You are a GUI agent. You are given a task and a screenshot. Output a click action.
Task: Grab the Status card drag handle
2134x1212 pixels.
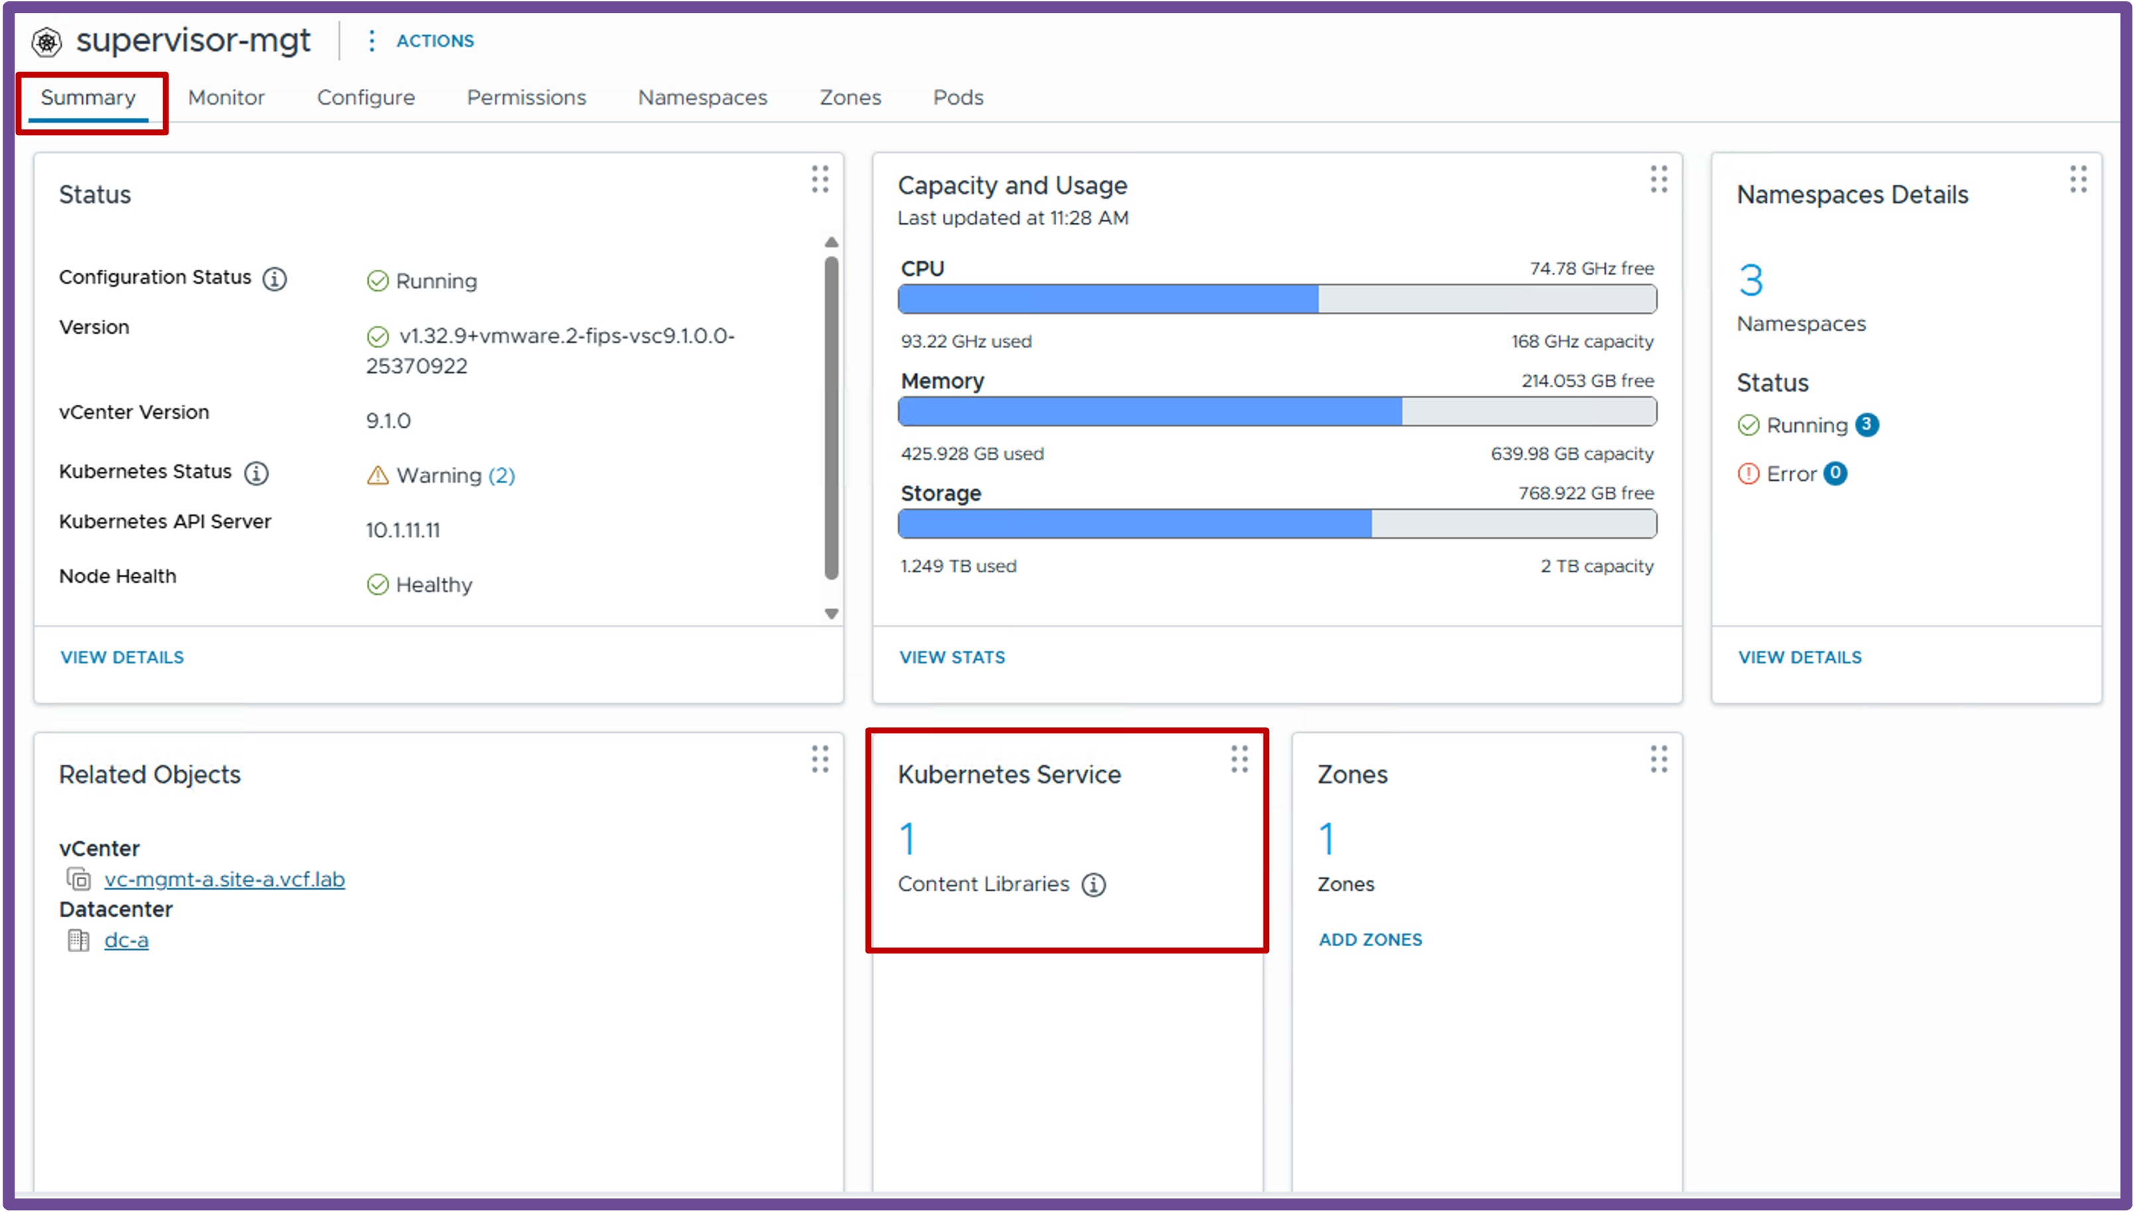tap(820, 179)
